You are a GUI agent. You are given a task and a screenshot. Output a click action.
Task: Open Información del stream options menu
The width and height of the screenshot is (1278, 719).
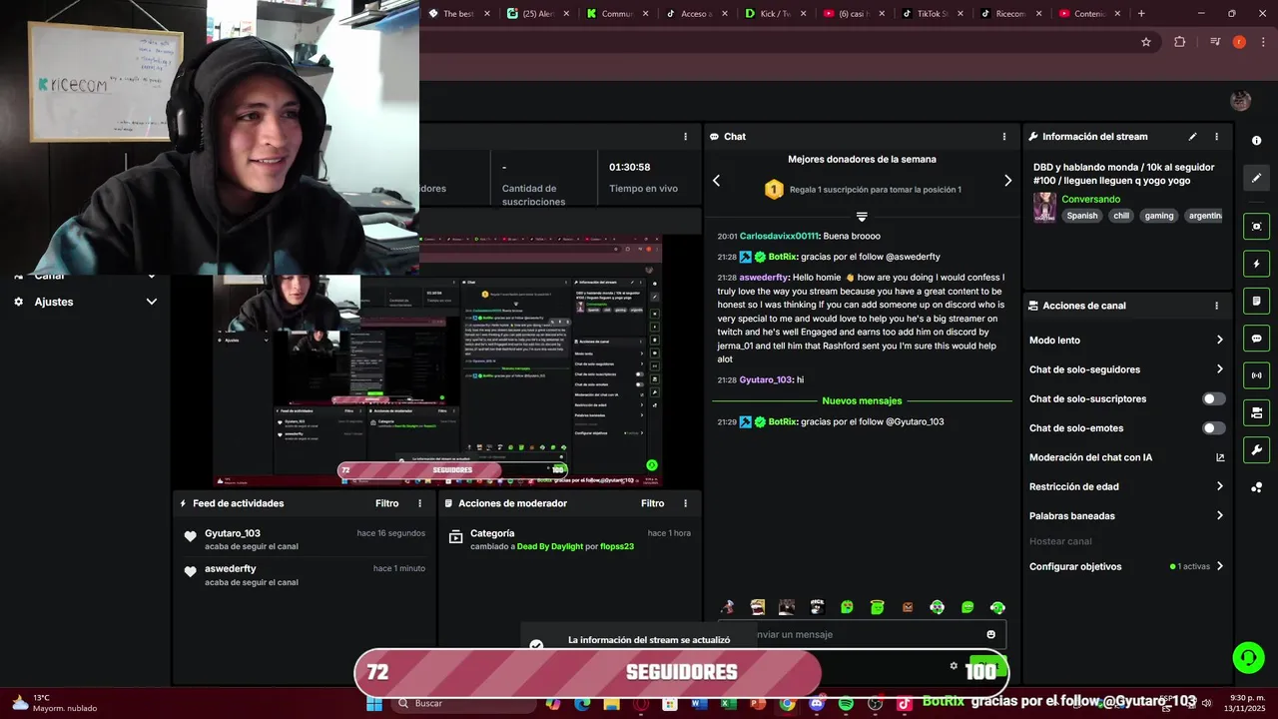[x=1216, y=137]
